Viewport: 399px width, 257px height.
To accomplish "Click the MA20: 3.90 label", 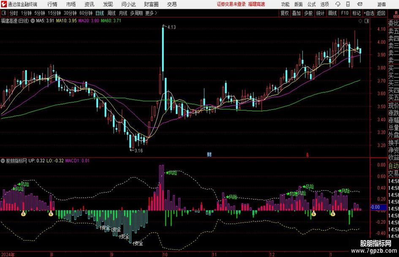I will pyautogui.click(x=89, y=21).
